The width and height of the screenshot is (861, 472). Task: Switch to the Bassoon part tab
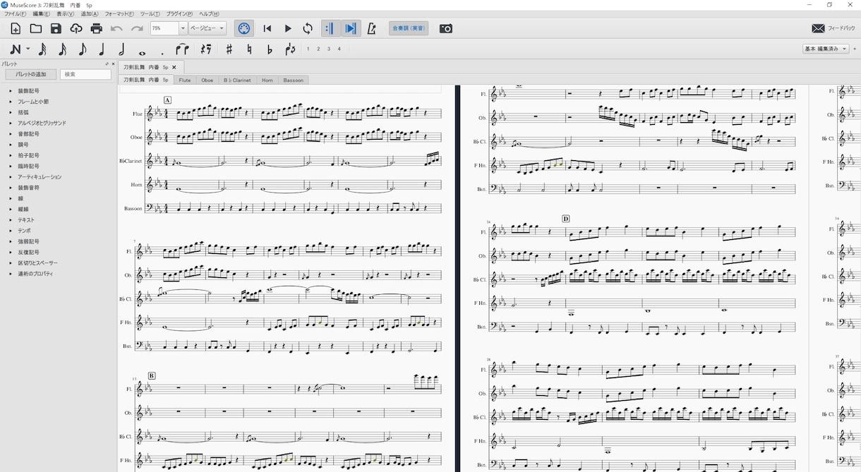293,80
